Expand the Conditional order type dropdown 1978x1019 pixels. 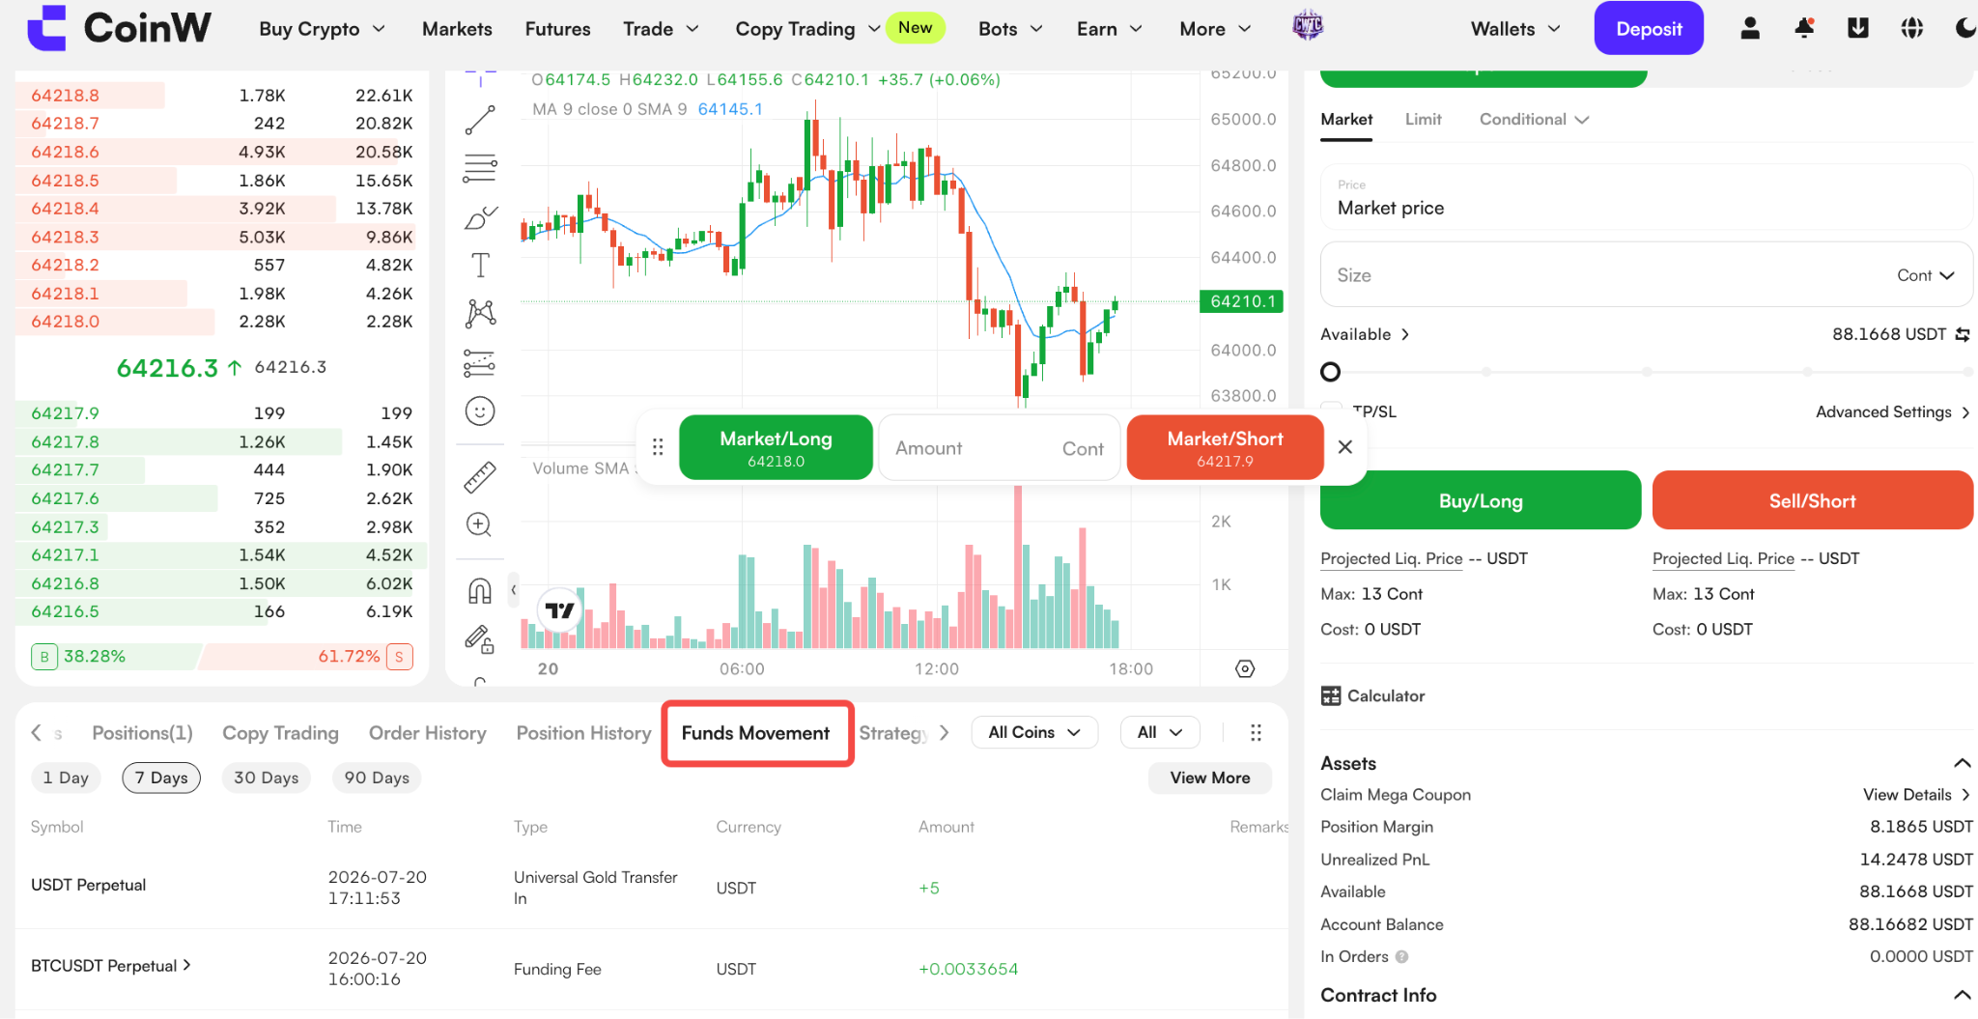pos(1535,119)
